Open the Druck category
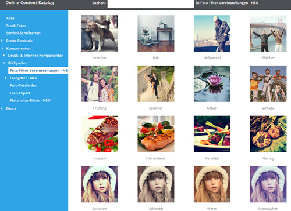 click(11, 108)
